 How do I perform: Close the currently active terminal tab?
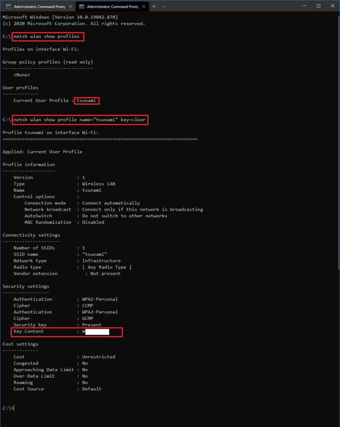[x=143, y=6]
